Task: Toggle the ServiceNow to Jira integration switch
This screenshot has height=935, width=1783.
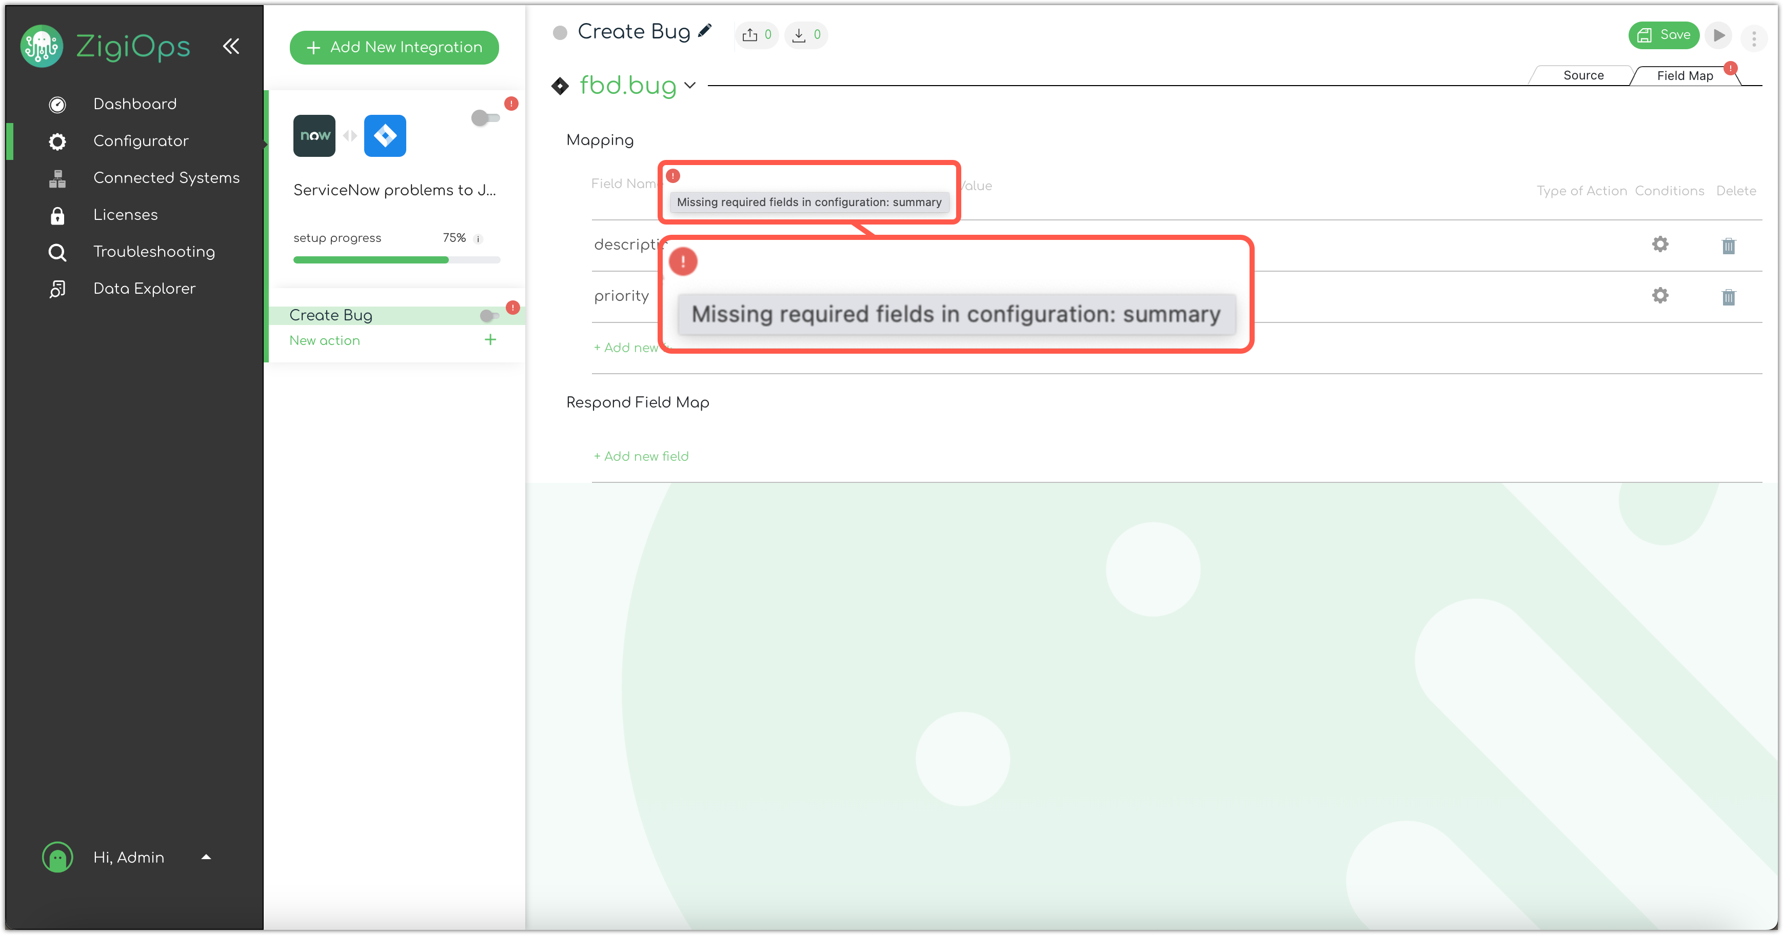Action: click(x=485, y=118)
